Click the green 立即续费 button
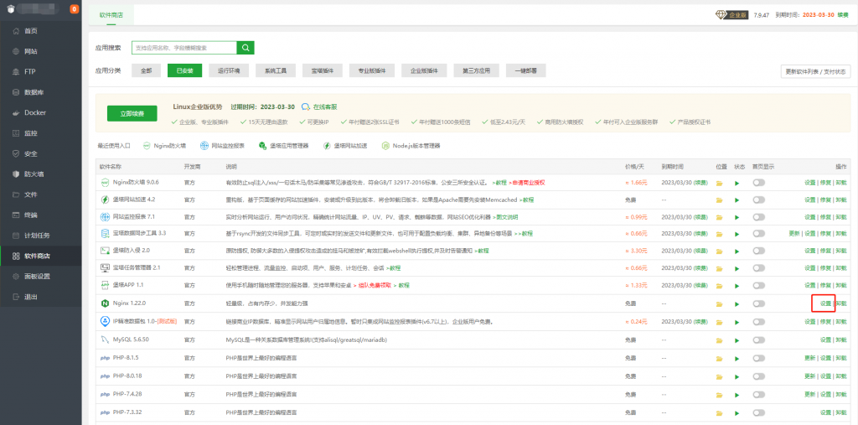 click(132, 113)
